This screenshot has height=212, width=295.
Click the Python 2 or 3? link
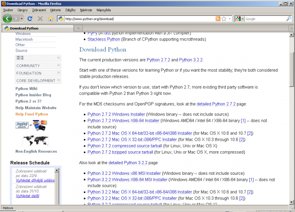[29, 101]
